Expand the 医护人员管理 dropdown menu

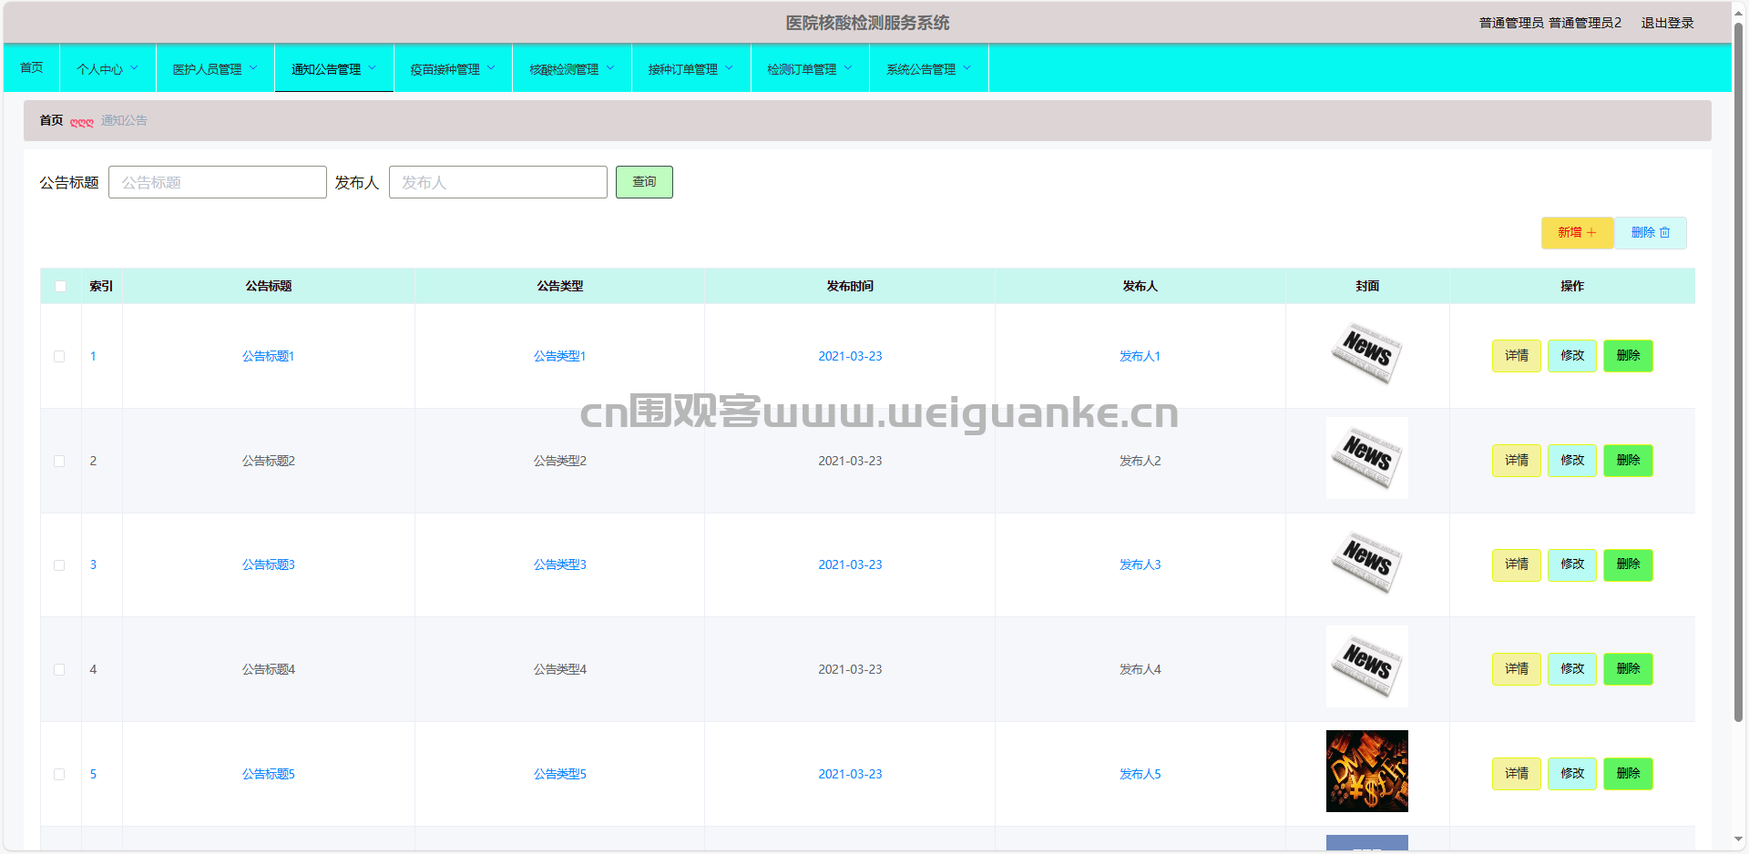[x=215, y=68]
